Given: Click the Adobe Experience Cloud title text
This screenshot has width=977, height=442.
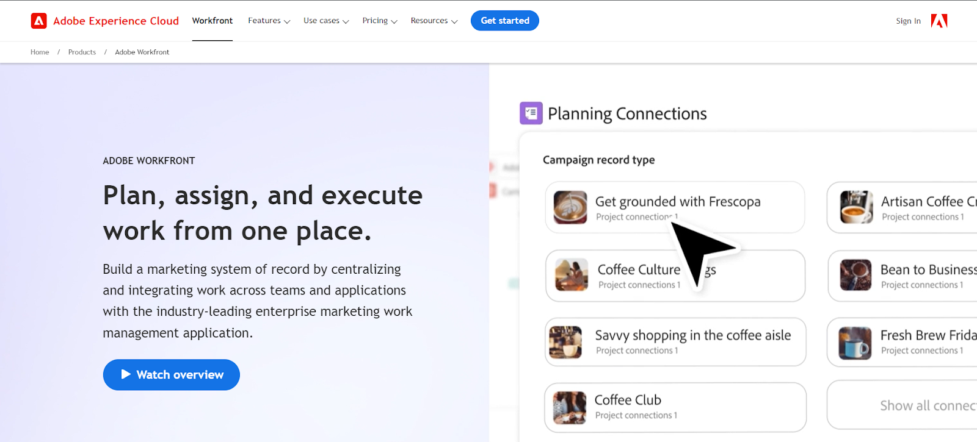Looking at the screenshot, I should tap(116, 21).
